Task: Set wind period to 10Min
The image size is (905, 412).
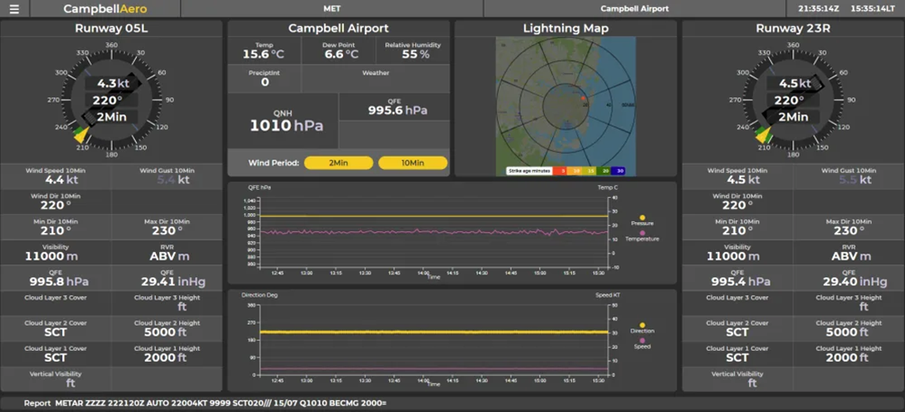Action: (412, 163)
